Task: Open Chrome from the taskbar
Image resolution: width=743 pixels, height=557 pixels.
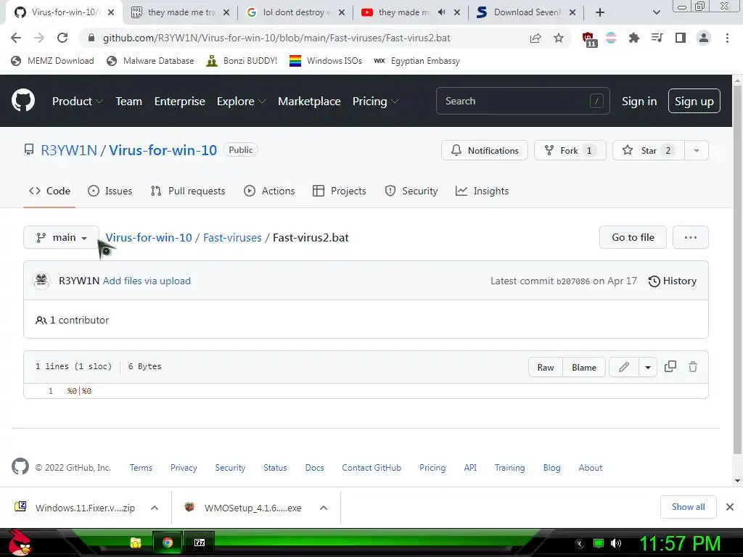Action: [168, 542]
